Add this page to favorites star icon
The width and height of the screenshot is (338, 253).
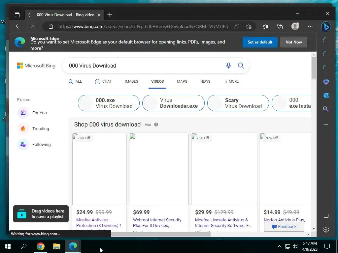point(249,26)
